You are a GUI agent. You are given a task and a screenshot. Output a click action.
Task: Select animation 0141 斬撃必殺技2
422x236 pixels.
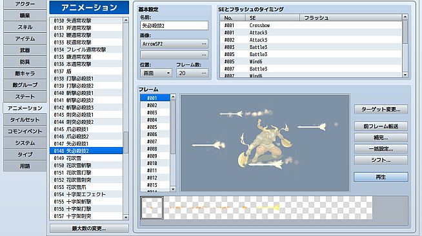[x=86, y=100]
